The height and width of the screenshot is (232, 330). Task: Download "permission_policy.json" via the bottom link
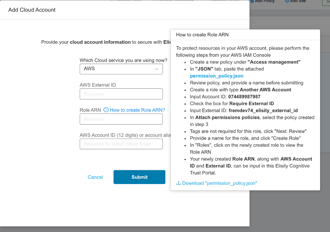pos(220,183)
